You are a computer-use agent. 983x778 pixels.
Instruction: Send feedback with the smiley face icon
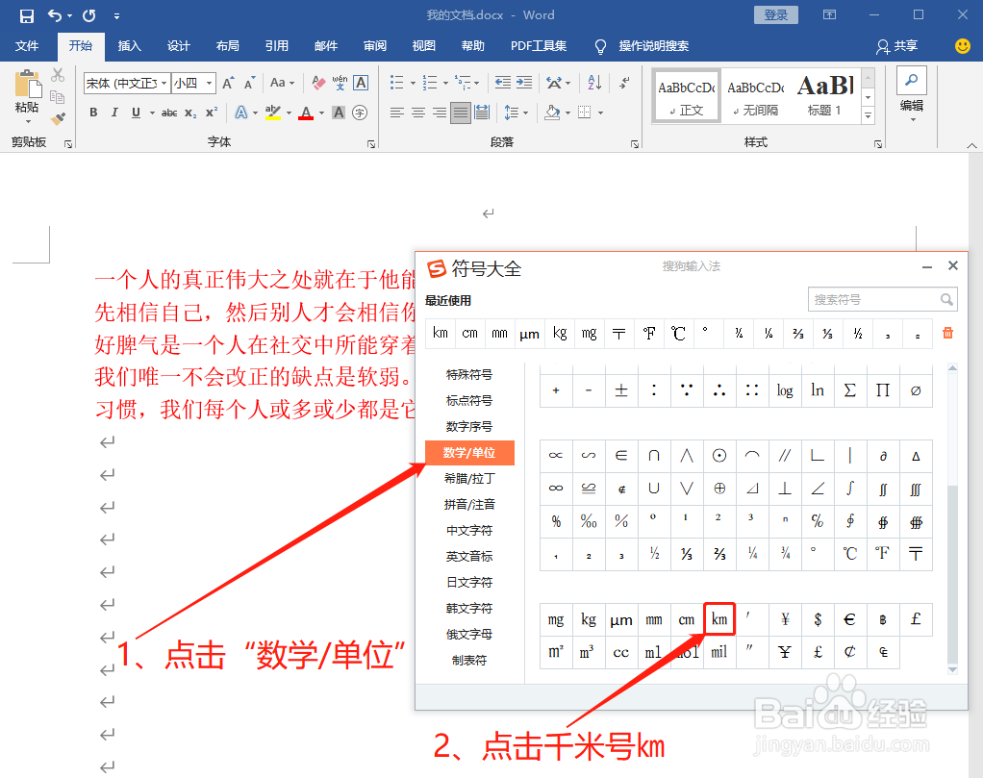pyautogui.click(x=962, y=46)
